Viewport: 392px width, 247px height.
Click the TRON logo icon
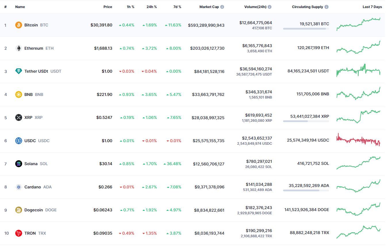tap(19, 233)
